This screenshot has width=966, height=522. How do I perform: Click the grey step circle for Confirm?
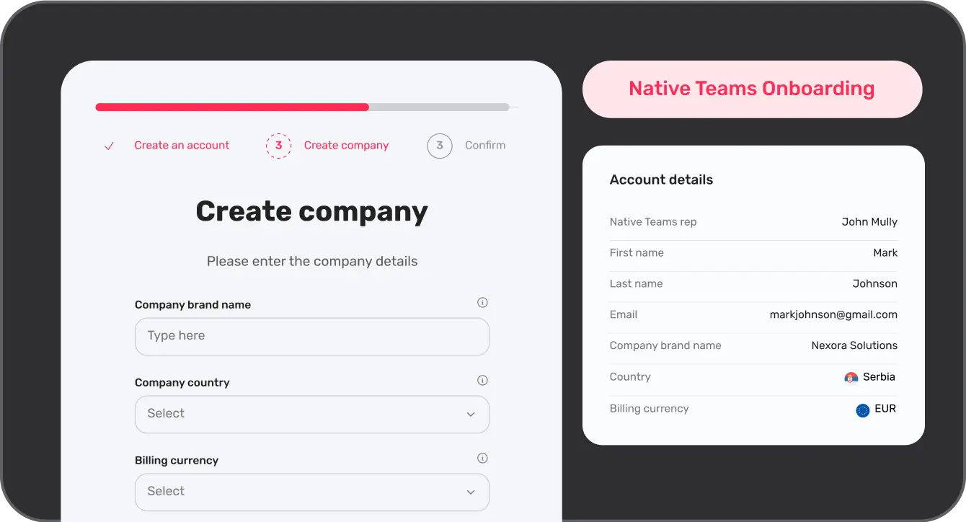click(440, 146)
